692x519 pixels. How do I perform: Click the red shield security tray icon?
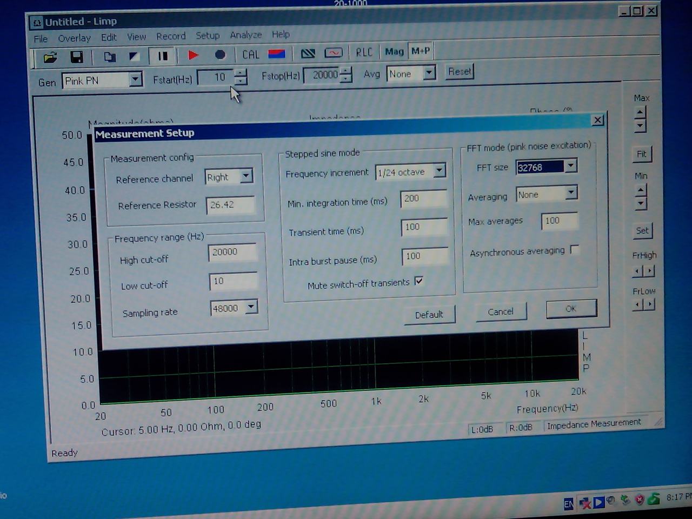click(639, 500)
